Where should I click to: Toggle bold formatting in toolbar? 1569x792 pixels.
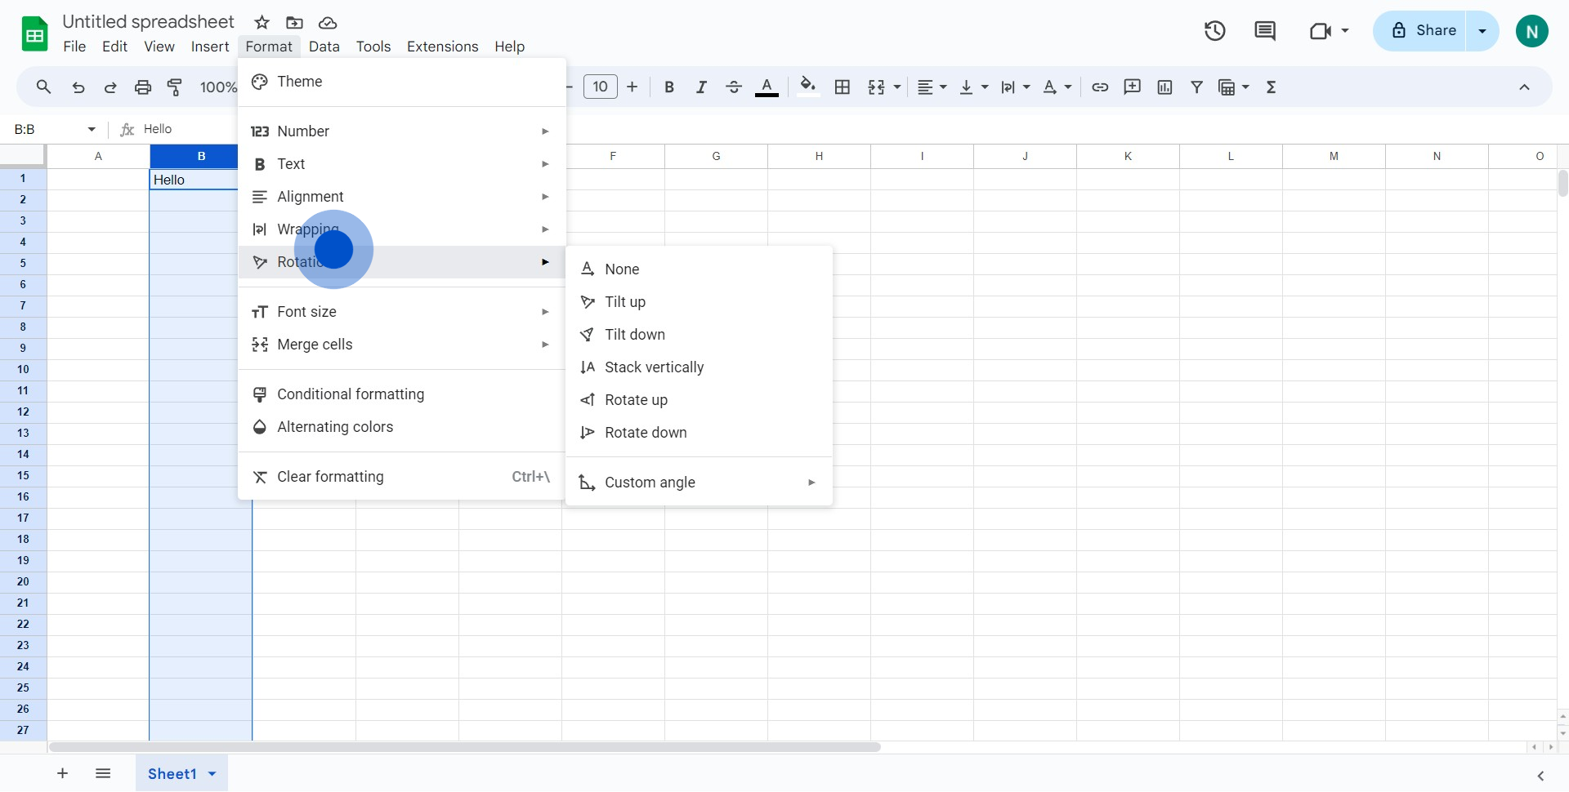click(669, 87)
